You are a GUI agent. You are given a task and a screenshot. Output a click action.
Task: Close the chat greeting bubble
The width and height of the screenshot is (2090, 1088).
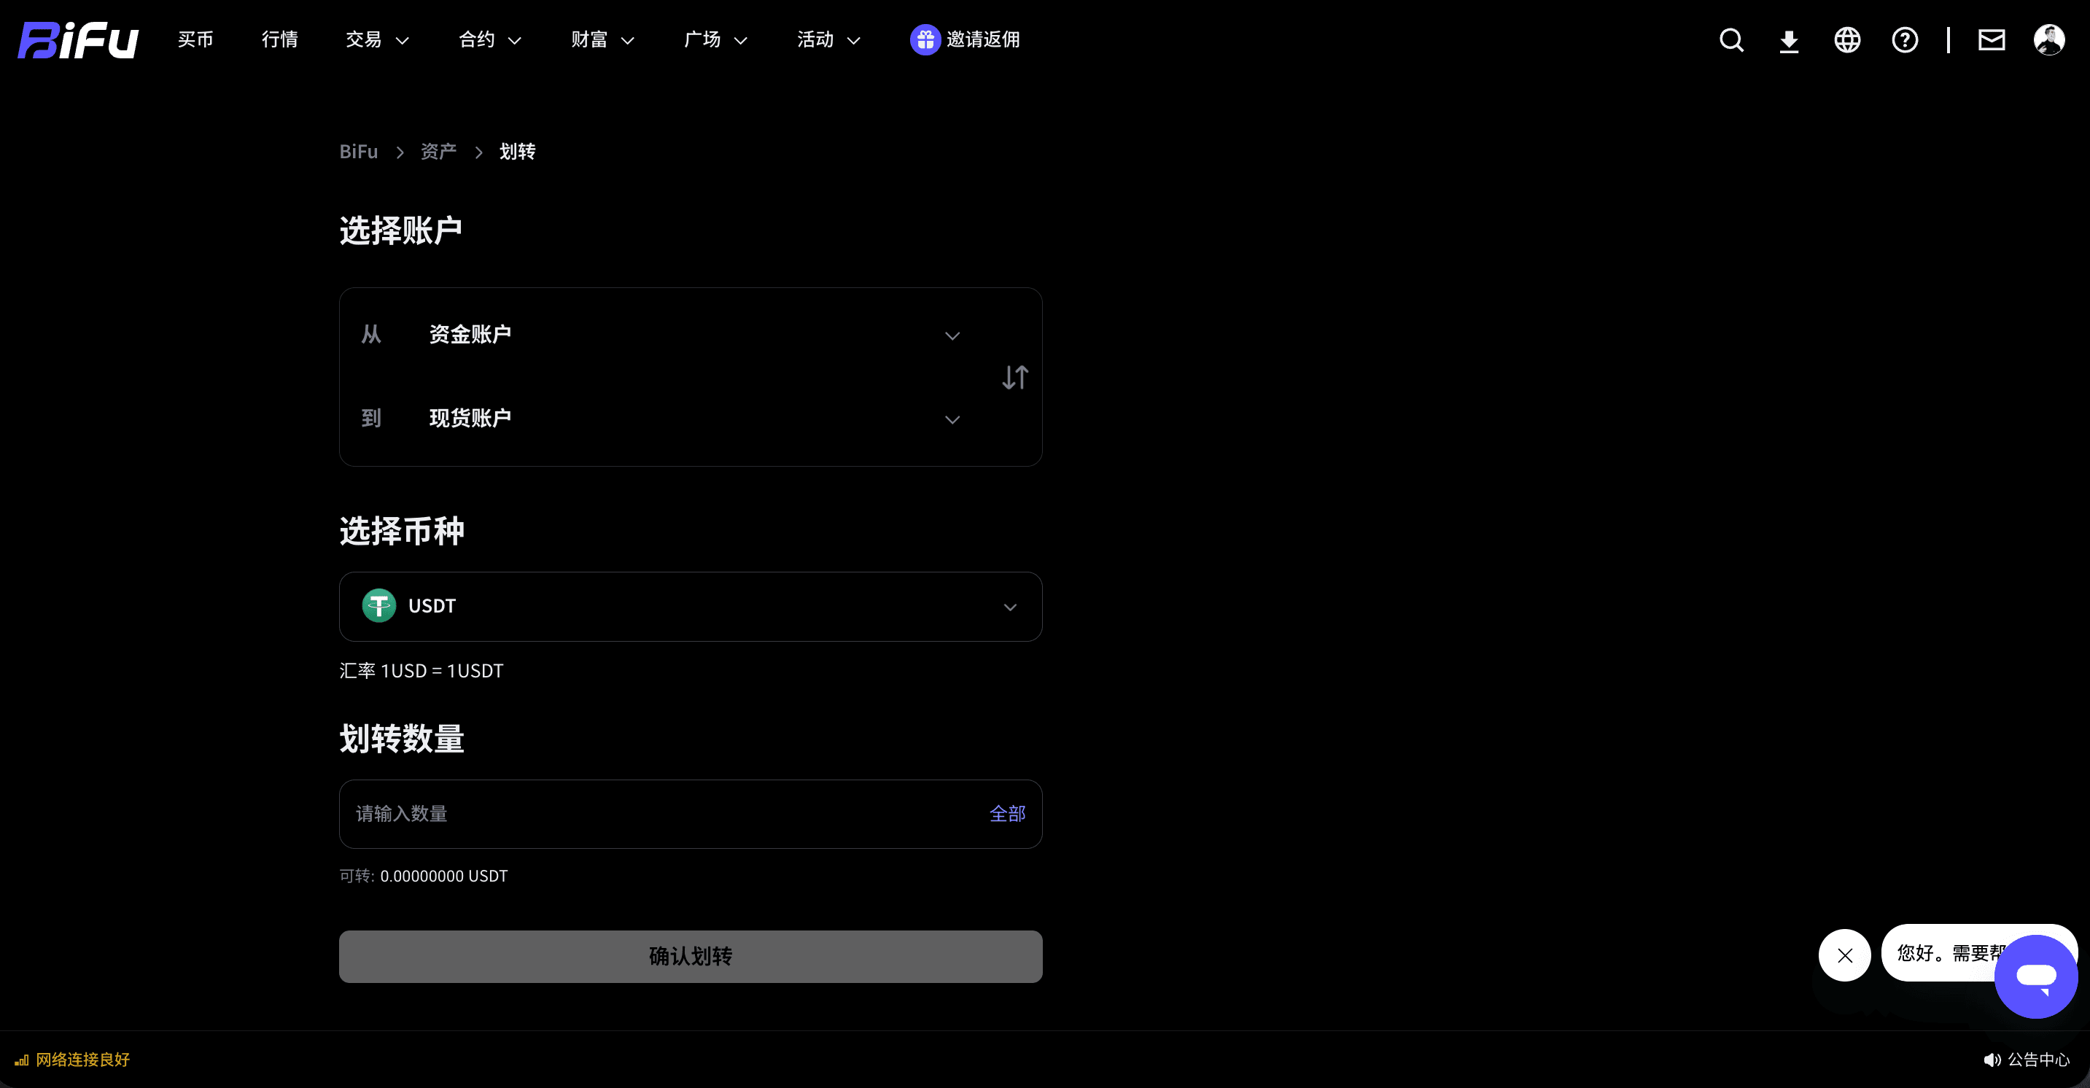pos(1845,955)
